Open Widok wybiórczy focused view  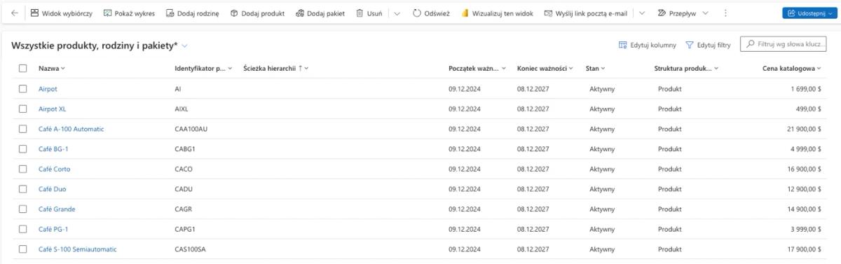tap(61, 13)
